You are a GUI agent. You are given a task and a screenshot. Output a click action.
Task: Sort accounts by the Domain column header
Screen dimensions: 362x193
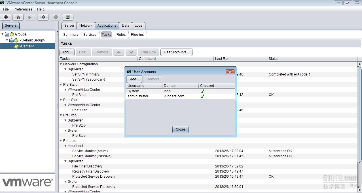click(x=181, y=86)
